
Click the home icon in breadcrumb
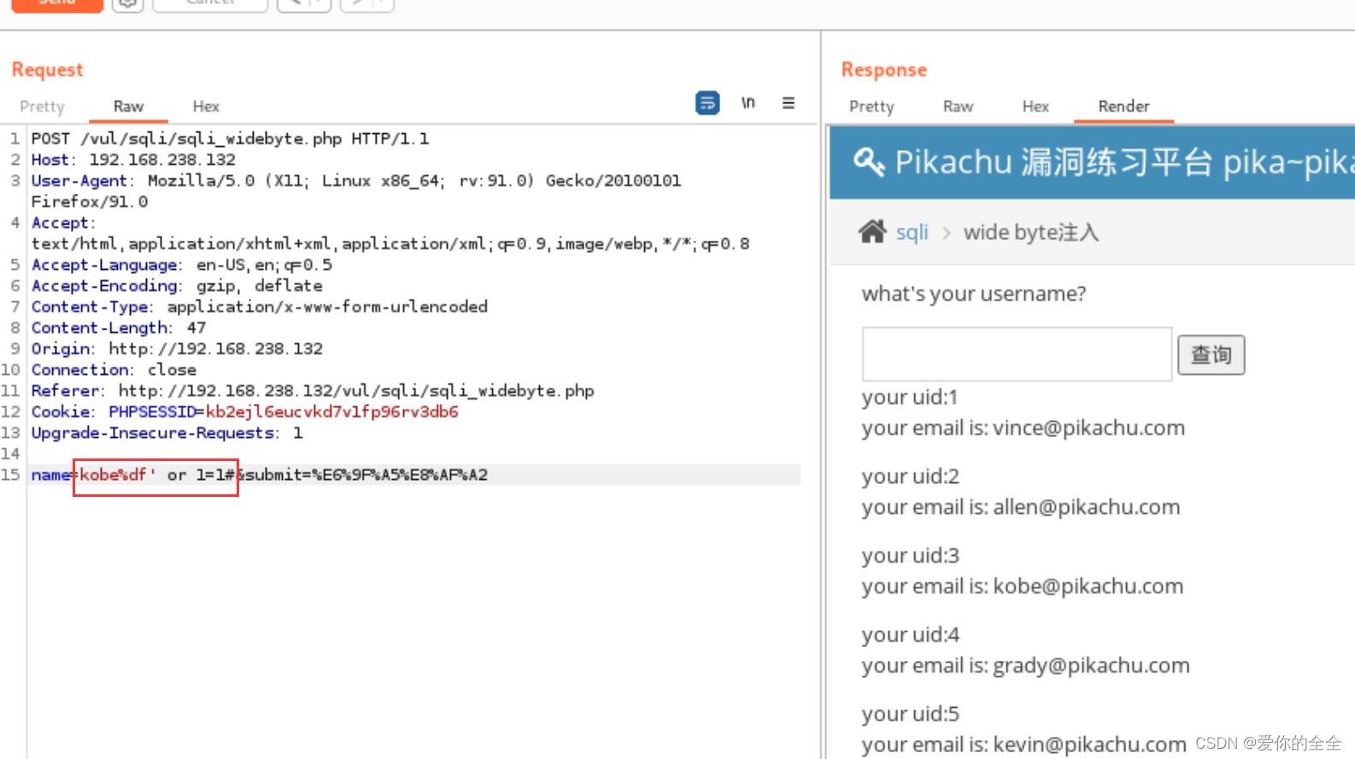872,231
